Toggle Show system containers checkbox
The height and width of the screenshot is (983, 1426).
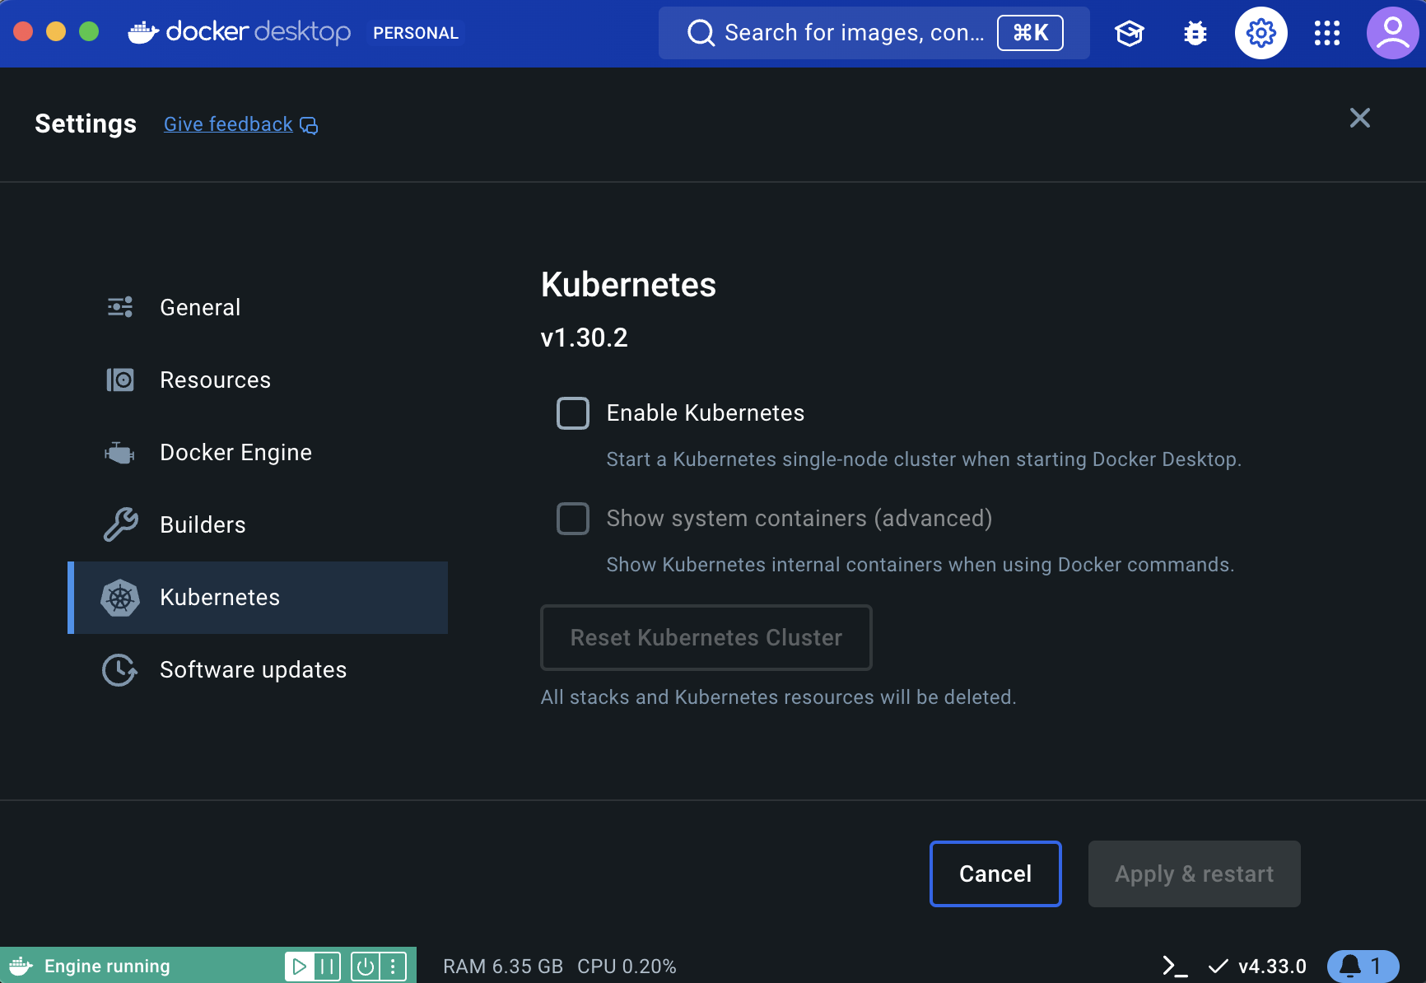(573, 519)
